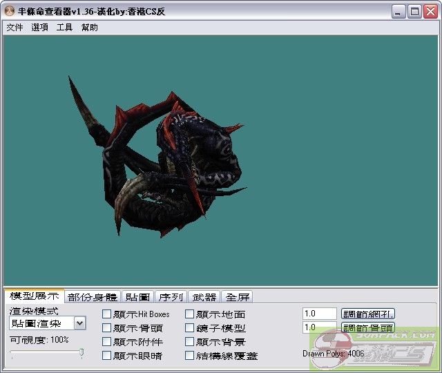Click the Drawn Polys: 4006 status text
This screenshot has height=373, width=442.
(x=333, y=353)
